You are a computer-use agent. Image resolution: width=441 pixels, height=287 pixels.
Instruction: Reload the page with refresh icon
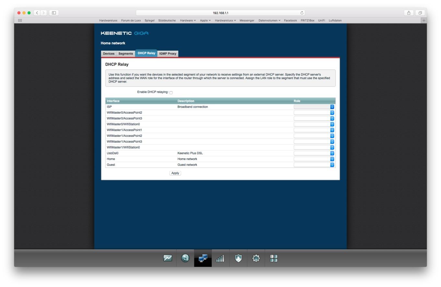pyautogui.click(x=302, y=13)
